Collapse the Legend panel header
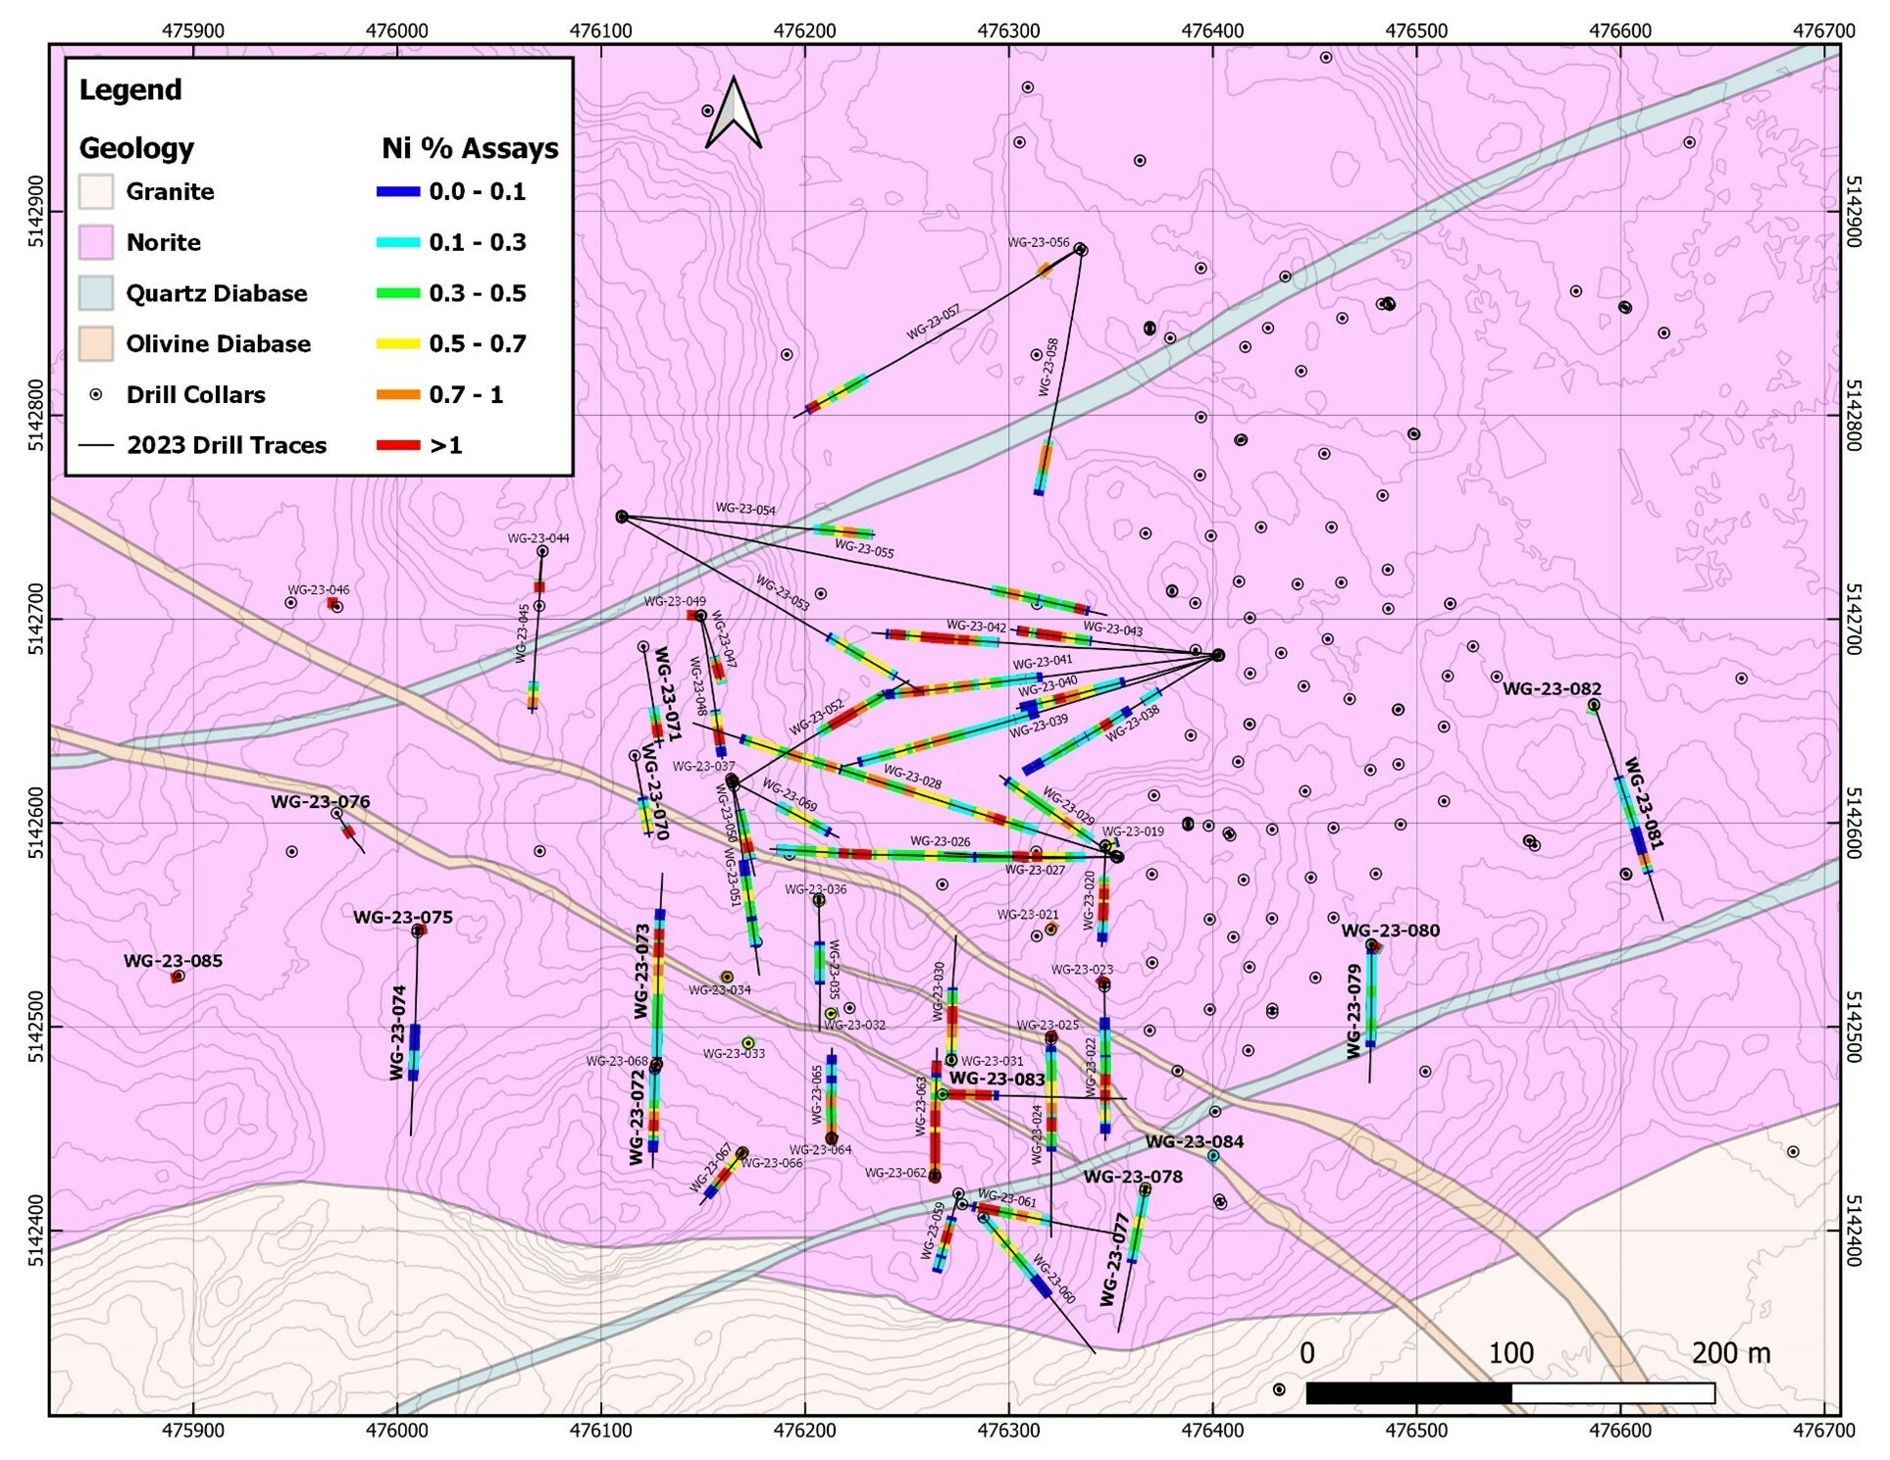Image resolution: width=1890 pixels, height=1460 pixels. (128, 89)
